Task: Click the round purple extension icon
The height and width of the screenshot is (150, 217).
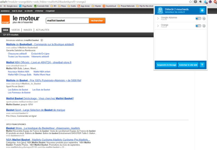Action: tap(210, 2)
